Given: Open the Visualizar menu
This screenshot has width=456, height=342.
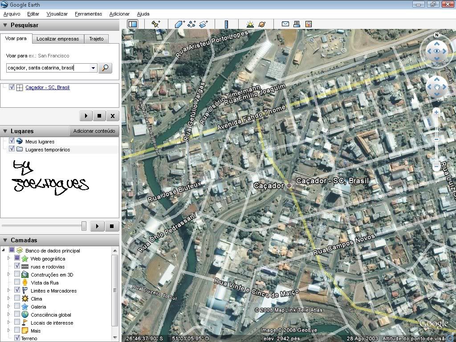Looking at the screenshot, I should (x=57, y=14).
